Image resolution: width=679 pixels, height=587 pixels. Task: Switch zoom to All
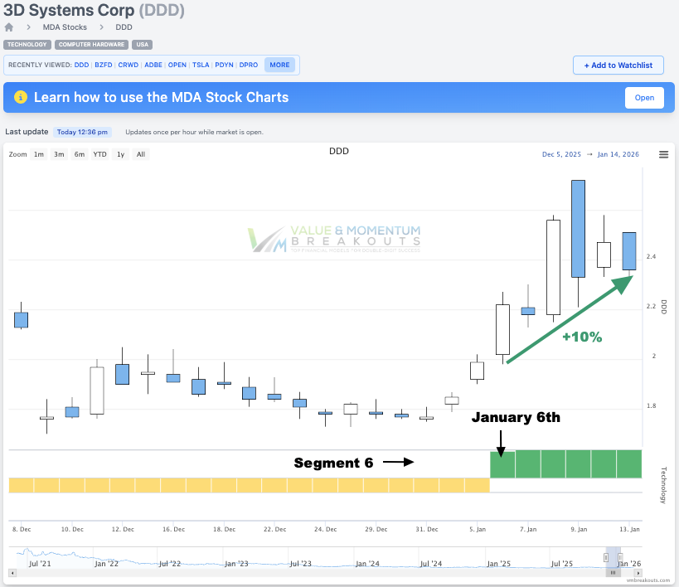(141, 154)
